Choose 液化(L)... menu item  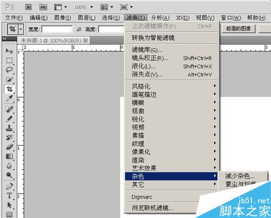point(172,66)
